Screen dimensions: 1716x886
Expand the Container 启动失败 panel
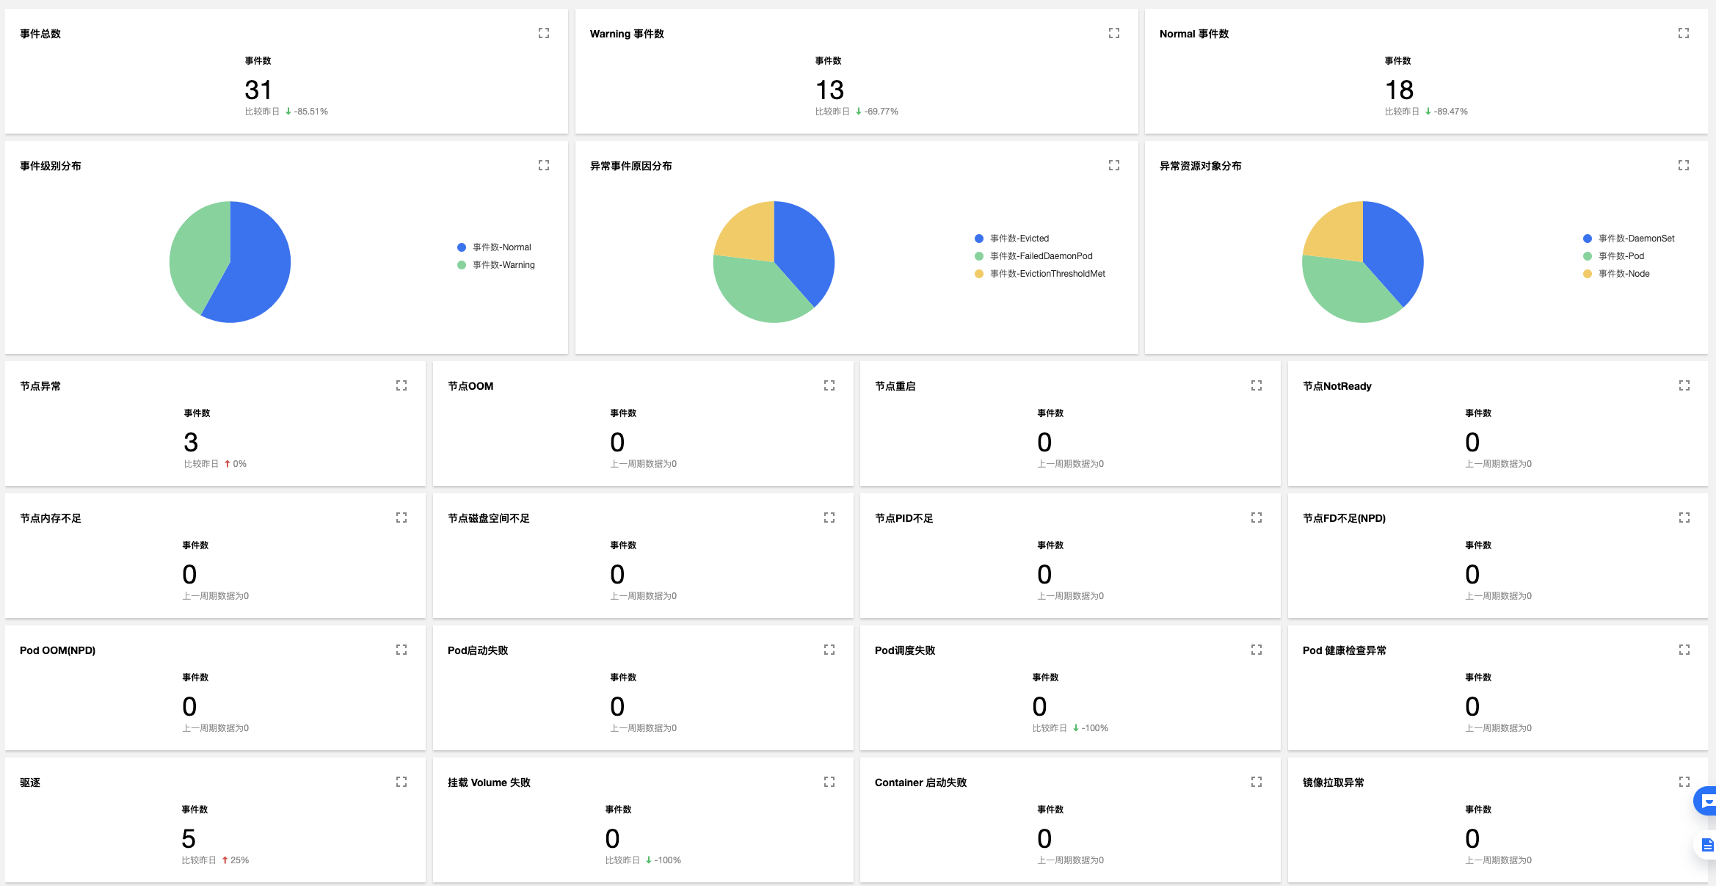(1257, 782)
